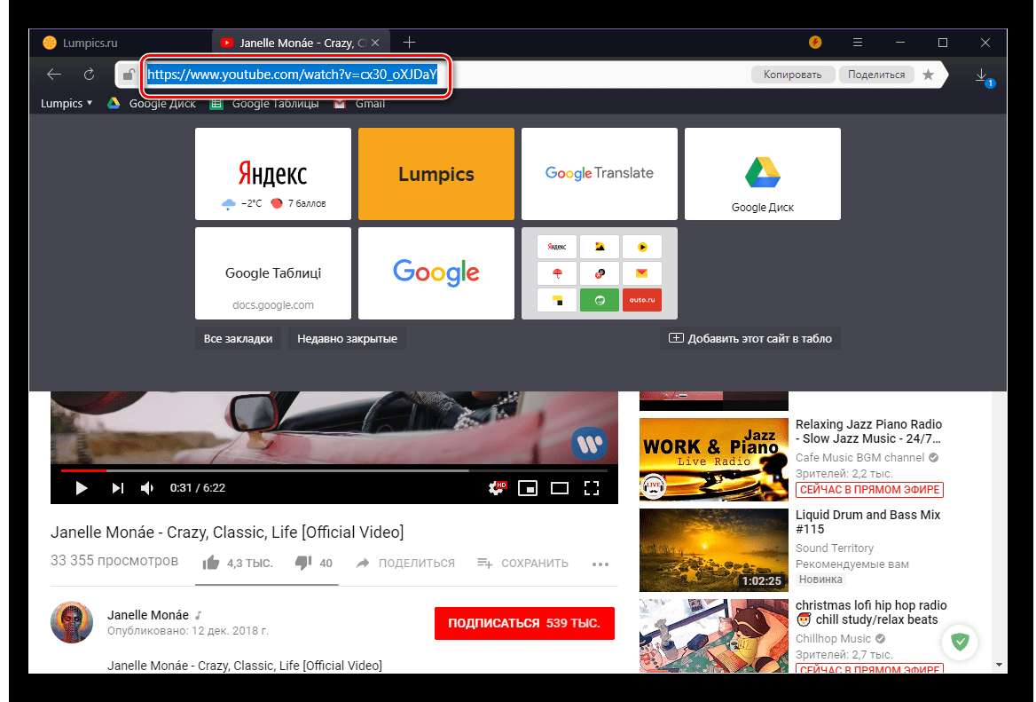Skip to the next video
Screen dimensions: 1036x702
pos(118,488)
